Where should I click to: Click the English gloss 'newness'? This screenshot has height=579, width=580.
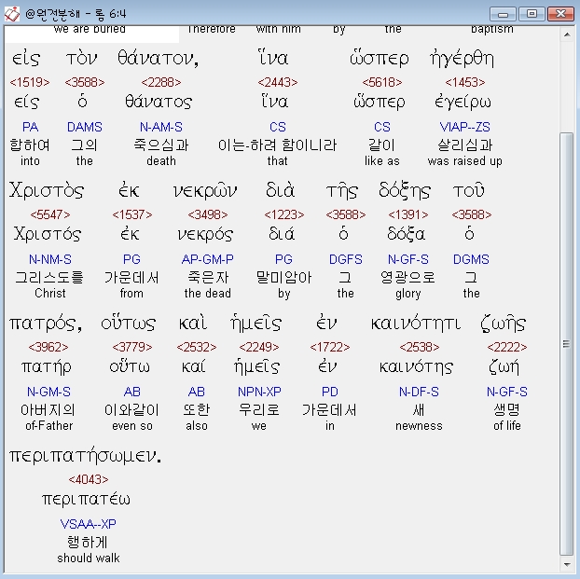click(x=419, y=426)
